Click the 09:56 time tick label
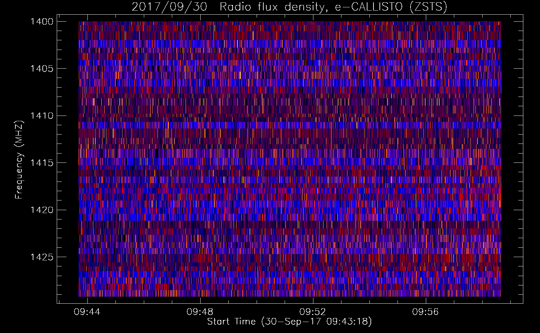 coord(426,312)
